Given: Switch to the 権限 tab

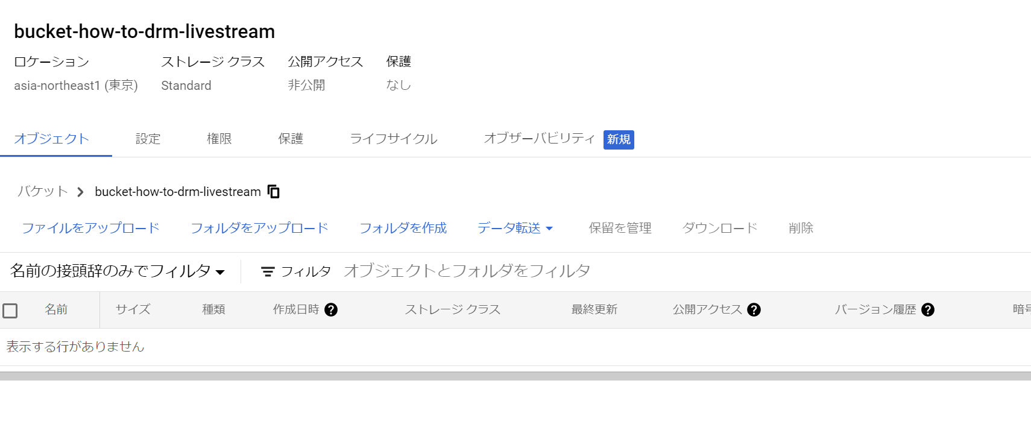Looking at the screenshot, I should [x=218, y=139].
